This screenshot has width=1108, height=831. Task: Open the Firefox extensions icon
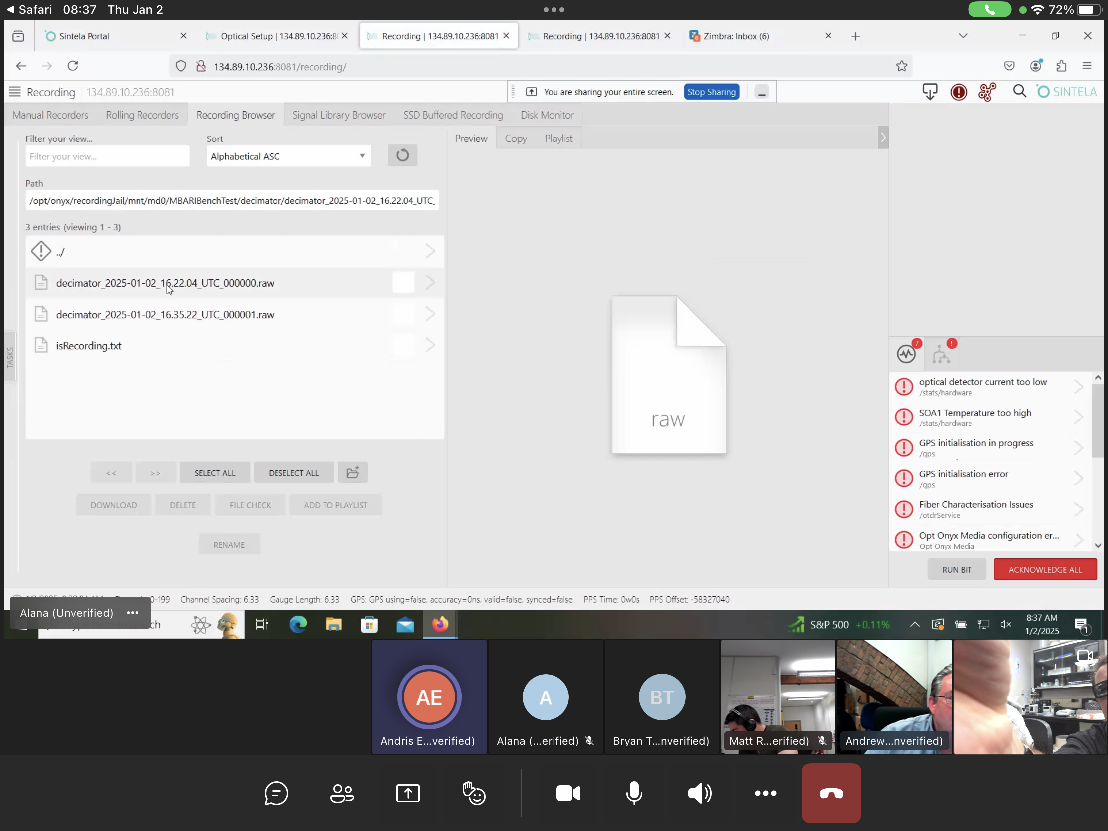click(1060, 66)
